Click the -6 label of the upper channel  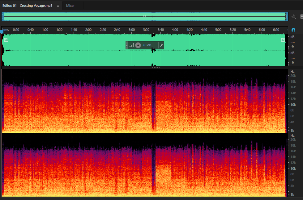click(x=292, y=47)
